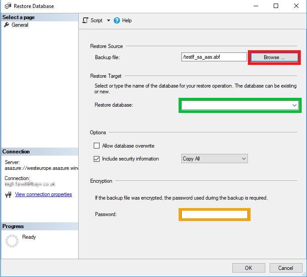Click the connection properties icon
This screenshot has width=307, height=277.
pyautogui.click(x=8, y=195)
